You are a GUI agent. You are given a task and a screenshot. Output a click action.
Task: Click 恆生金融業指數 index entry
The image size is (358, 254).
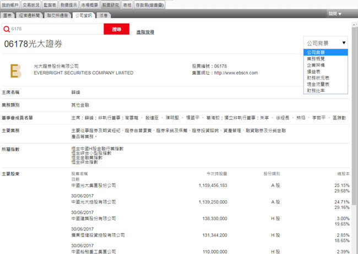87,158
